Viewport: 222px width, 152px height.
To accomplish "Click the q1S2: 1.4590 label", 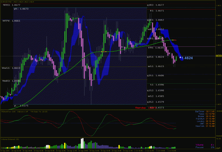I will coord(155,90).
